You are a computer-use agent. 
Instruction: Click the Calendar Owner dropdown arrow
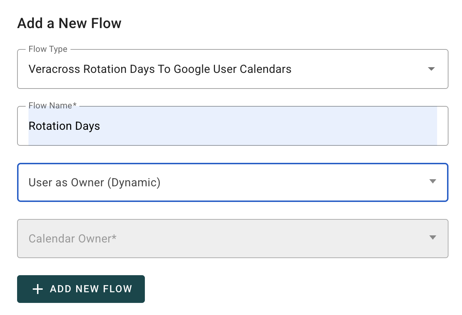coord(432,238)
